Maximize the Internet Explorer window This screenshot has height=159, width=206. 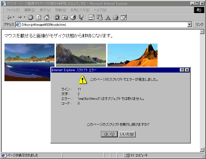(197, 4)
